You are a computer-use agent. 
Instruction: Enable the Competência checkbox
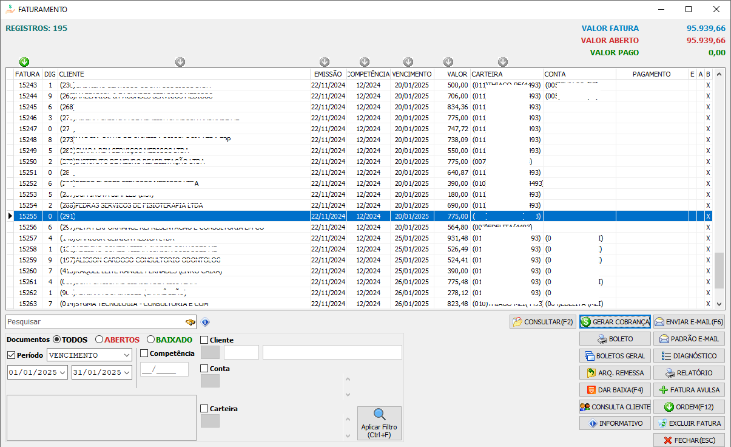click(x=144, y=353)
